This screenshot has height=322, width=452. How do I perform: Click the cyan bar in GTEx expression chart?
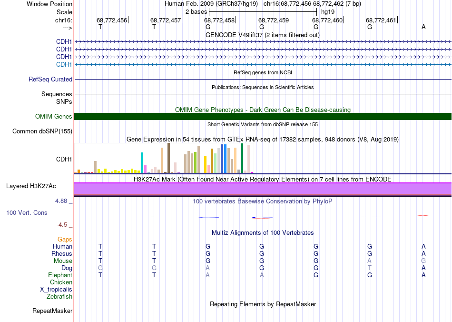(142, 162)
